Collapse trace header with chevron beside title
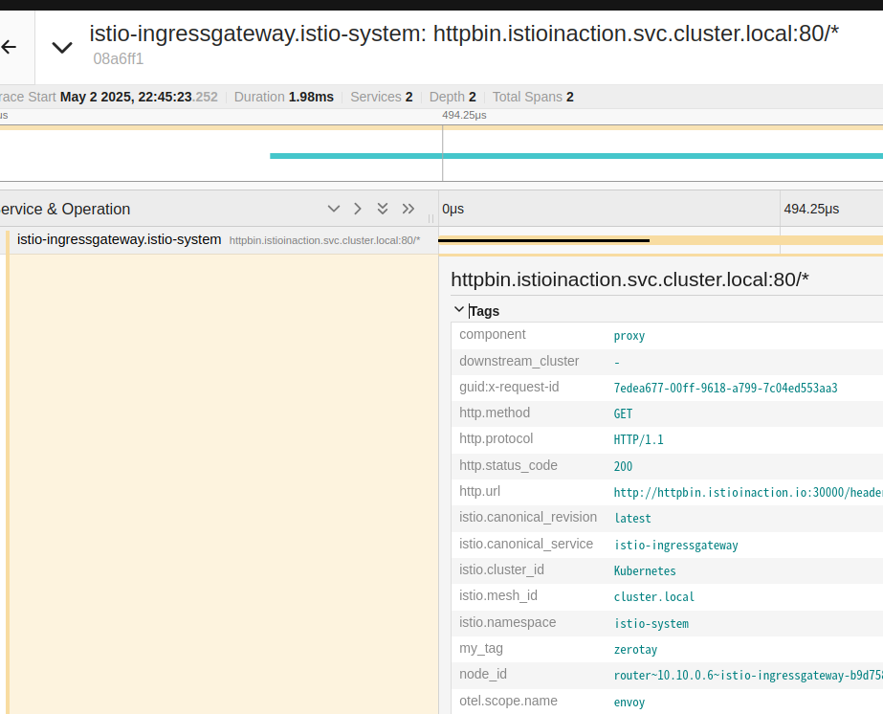The width and height of the screenshot is (883, 714). tap(62, 48)
